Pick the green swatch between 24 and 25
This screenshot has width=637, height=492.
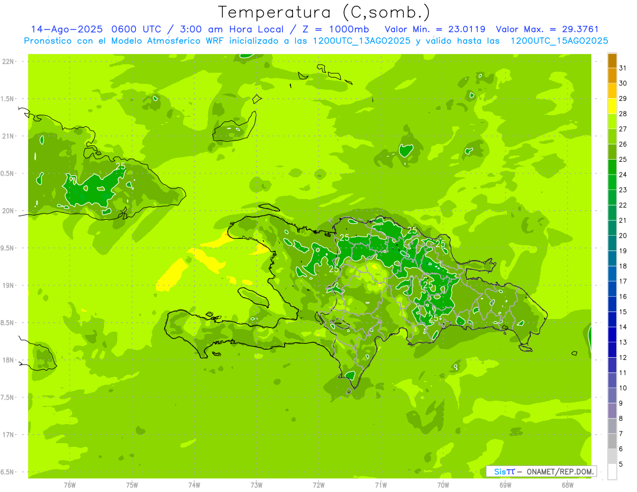pyautogui.click(x=612, y=167)
